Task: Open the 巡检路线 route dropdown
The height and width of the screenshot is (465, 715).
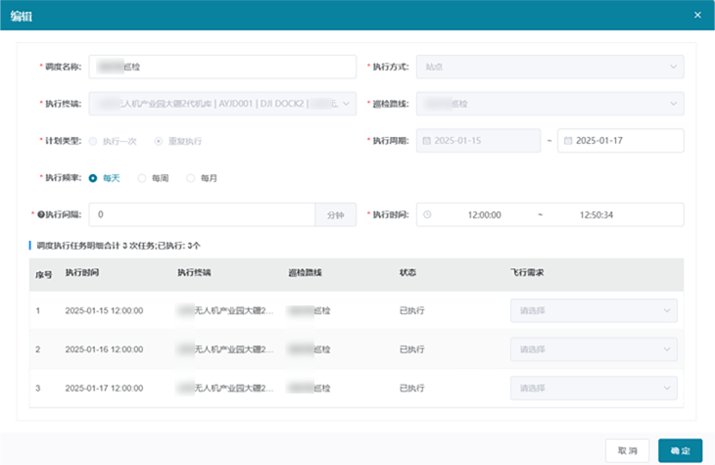Action: pyautogui.click(x=549, y=104)
